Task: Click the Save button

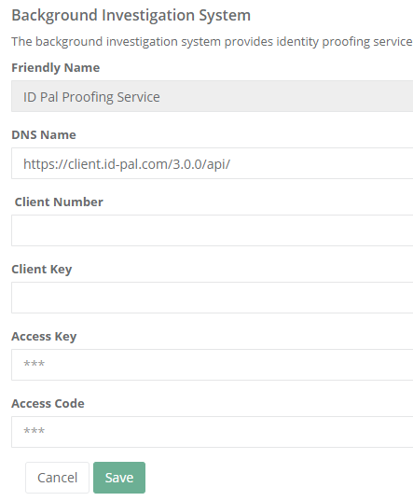Action: click(x=119, y=478)
